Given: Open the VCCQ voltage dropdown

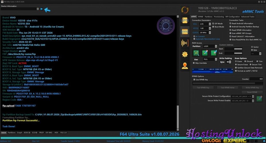Looking at the screenshot, I should 210,28.
